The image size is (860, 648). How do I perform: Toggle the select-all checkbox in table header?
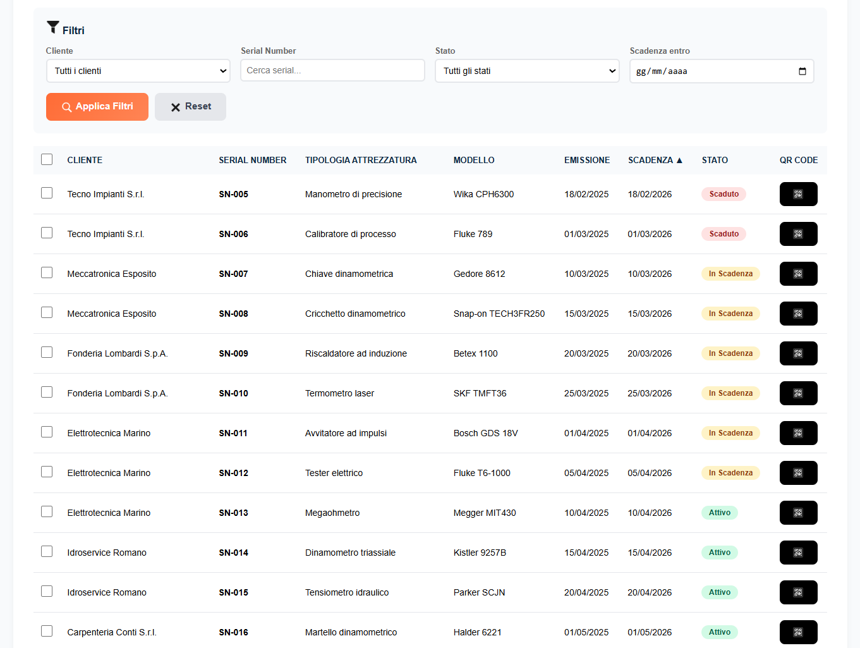point(47,159)
